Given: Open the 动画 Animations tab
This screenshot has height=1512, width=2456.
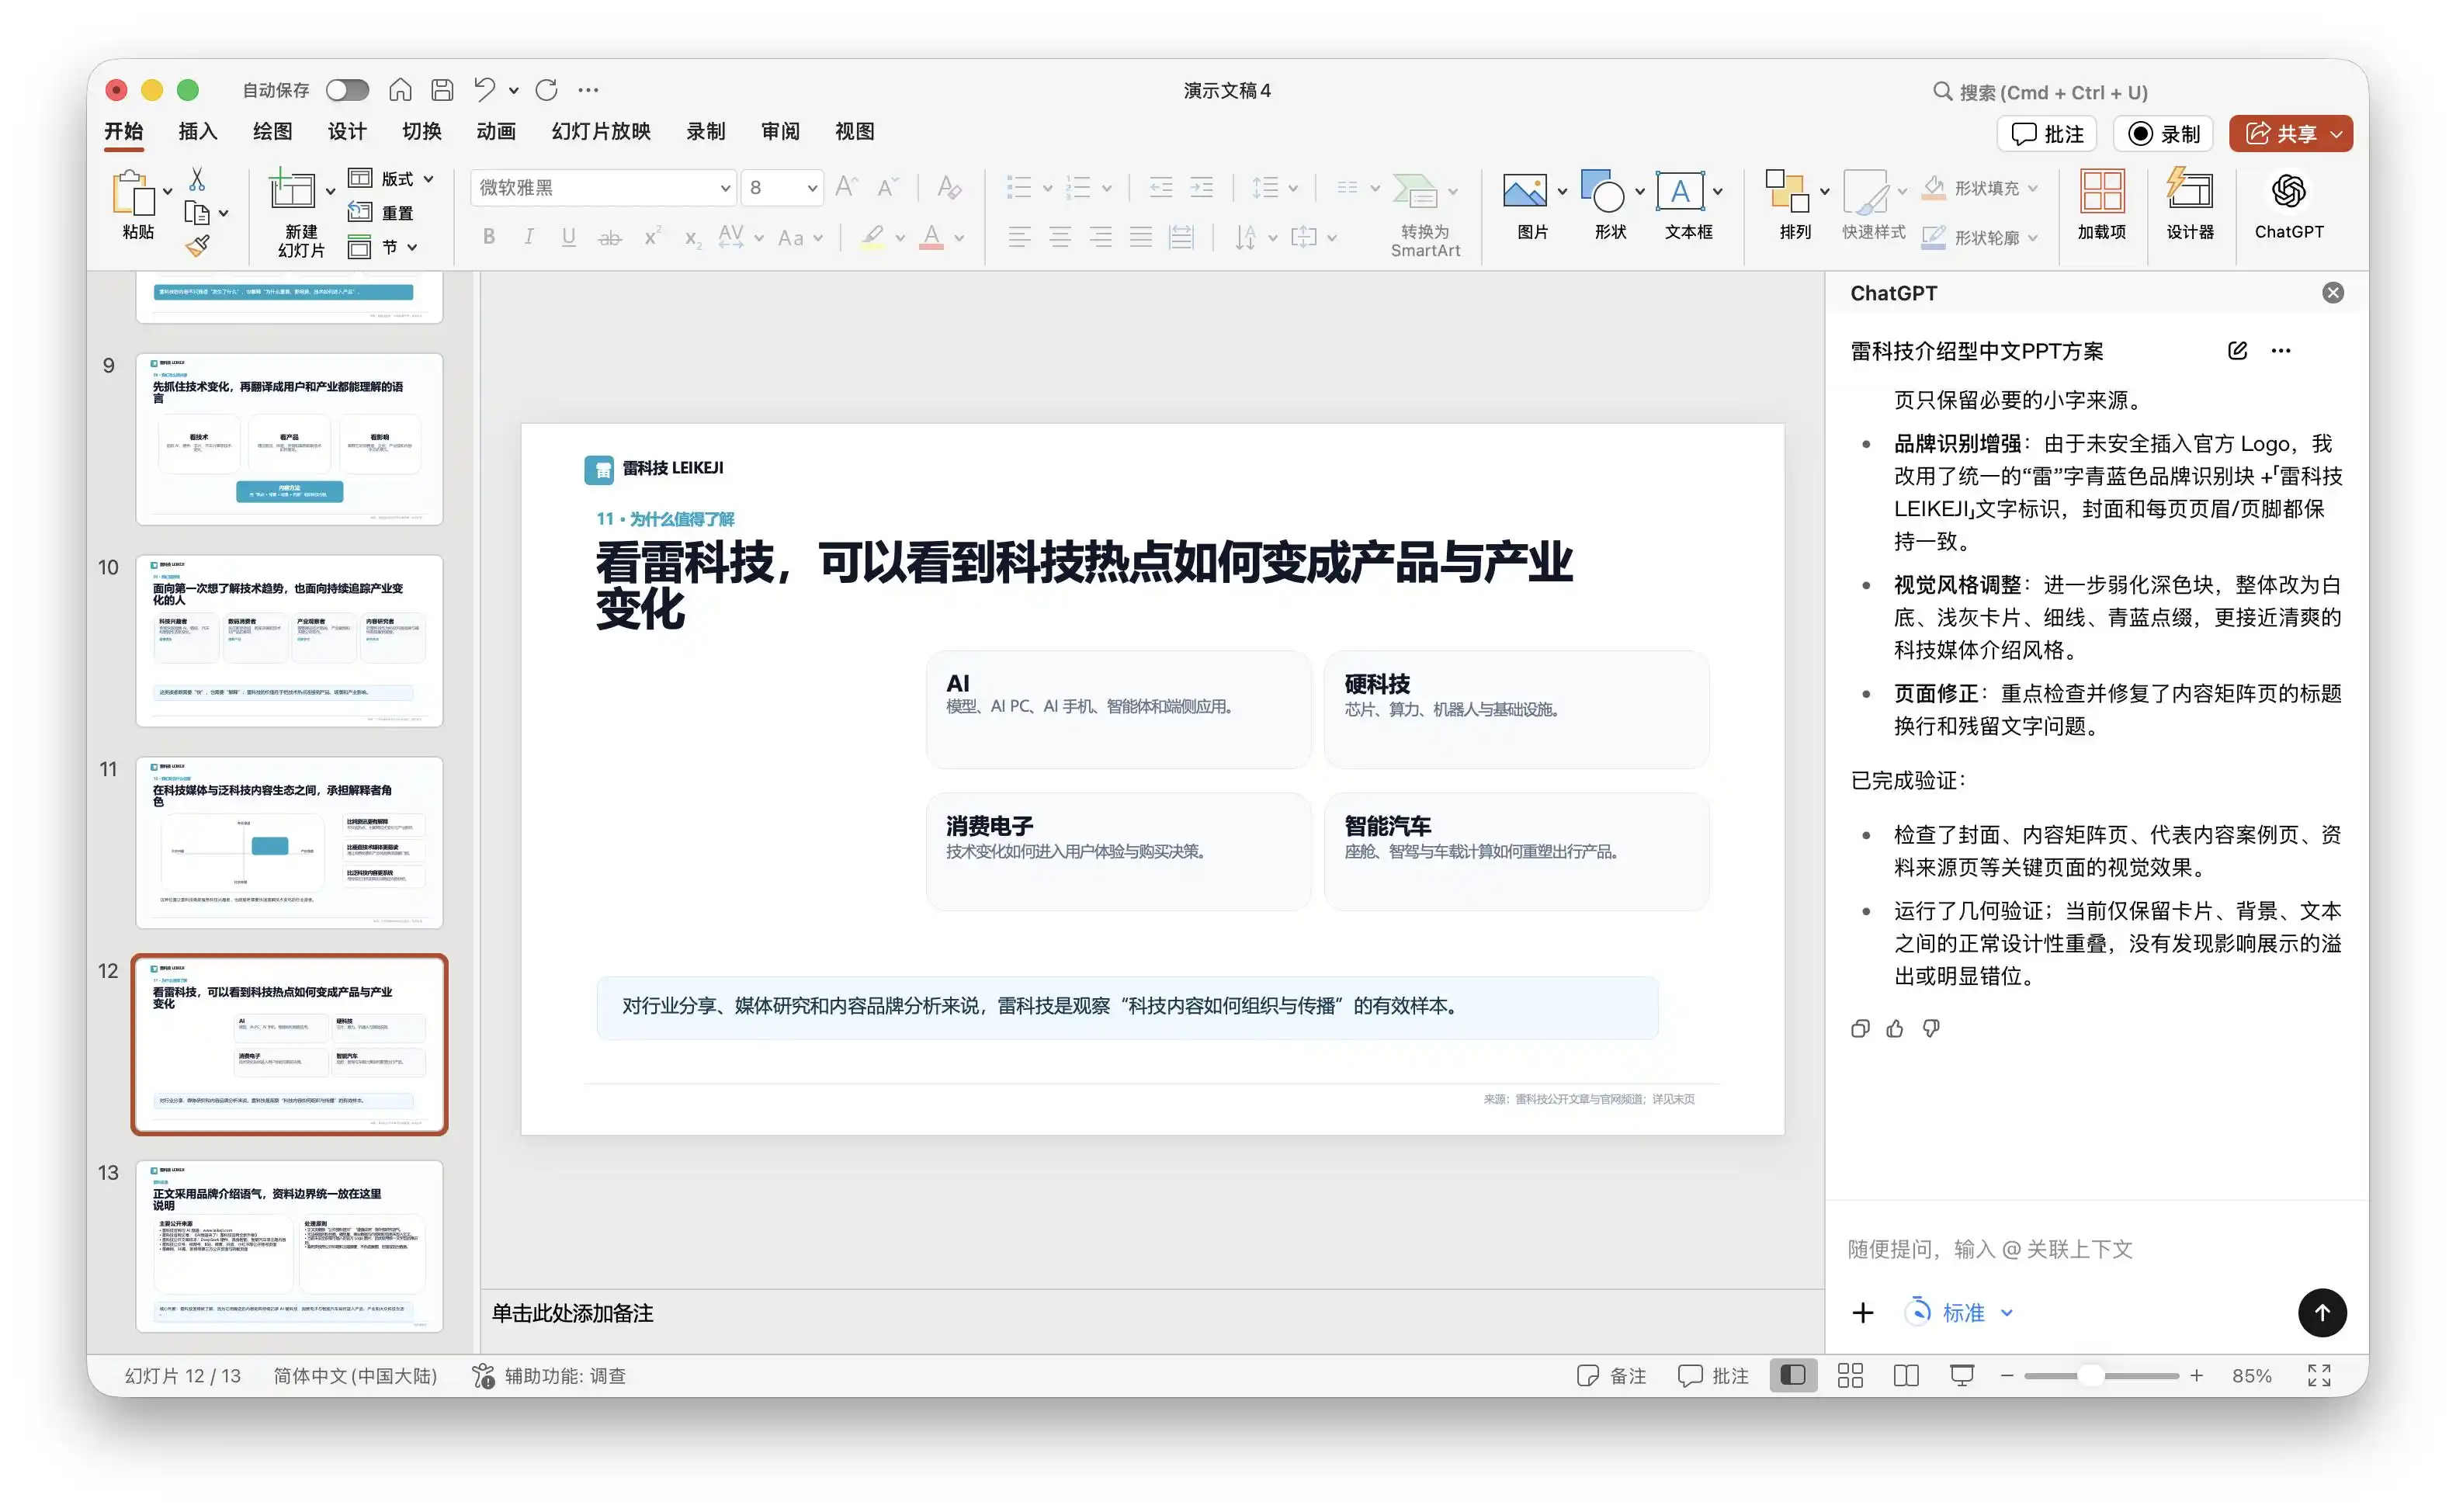Looking at the screenshot, I should pos(496,131).
